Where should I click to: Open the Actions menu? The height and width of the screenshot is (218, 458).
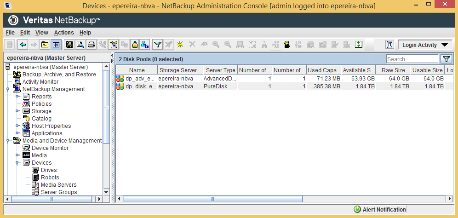pos(64,33)
